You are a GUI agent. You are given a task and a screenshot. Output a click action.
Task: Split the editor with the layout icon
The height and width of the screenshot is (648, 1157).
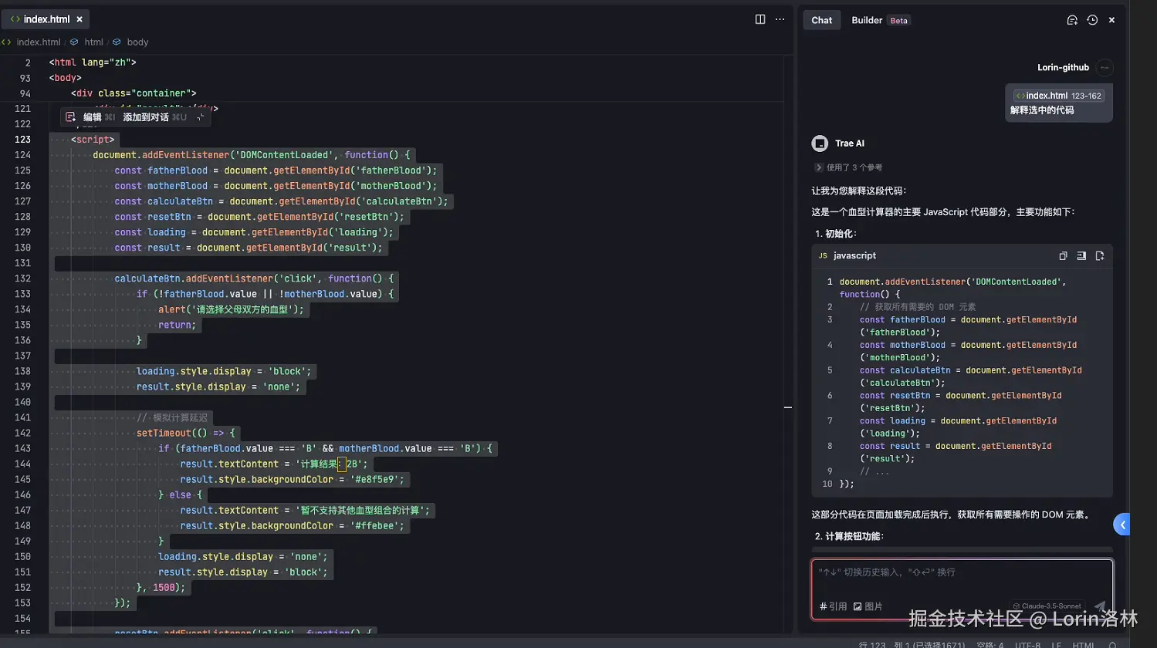tap(760, 19)
